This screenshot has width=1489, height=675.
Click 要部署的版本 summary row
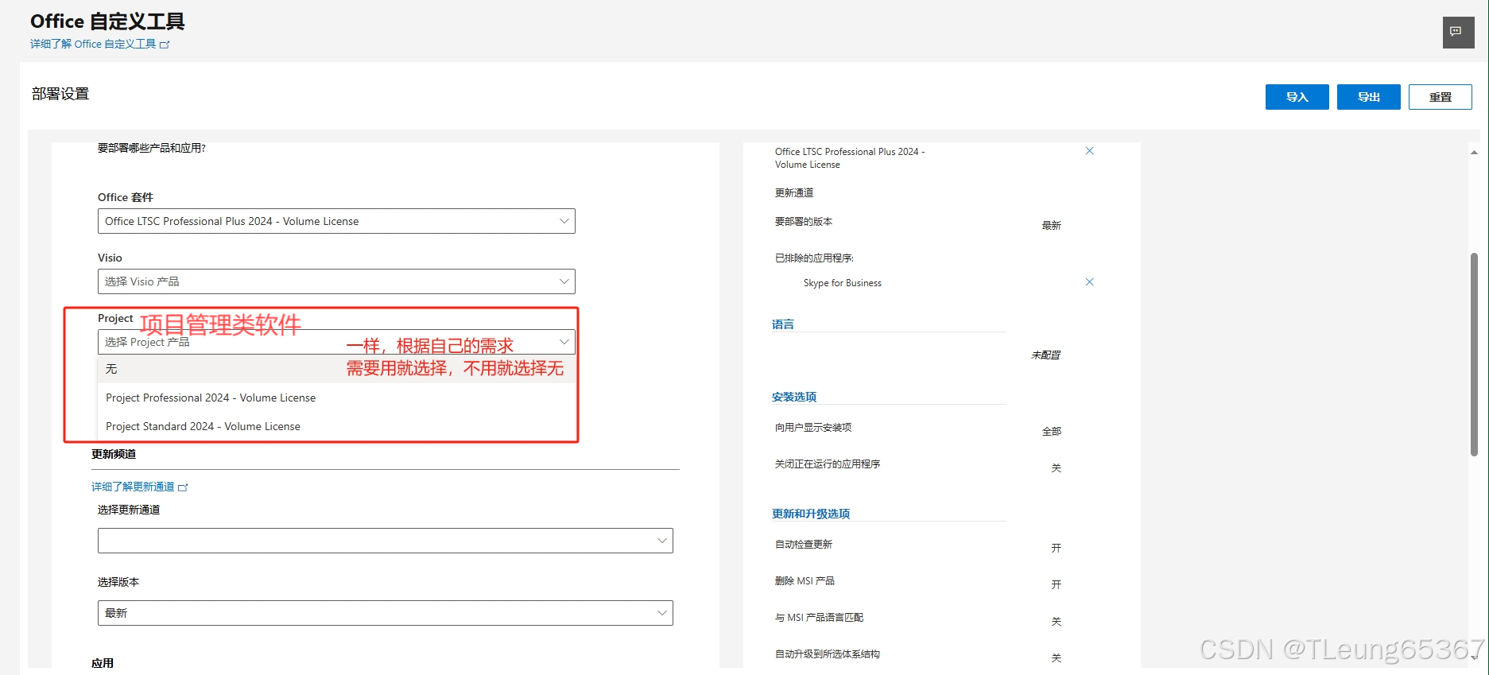click(x=918, y=223)
